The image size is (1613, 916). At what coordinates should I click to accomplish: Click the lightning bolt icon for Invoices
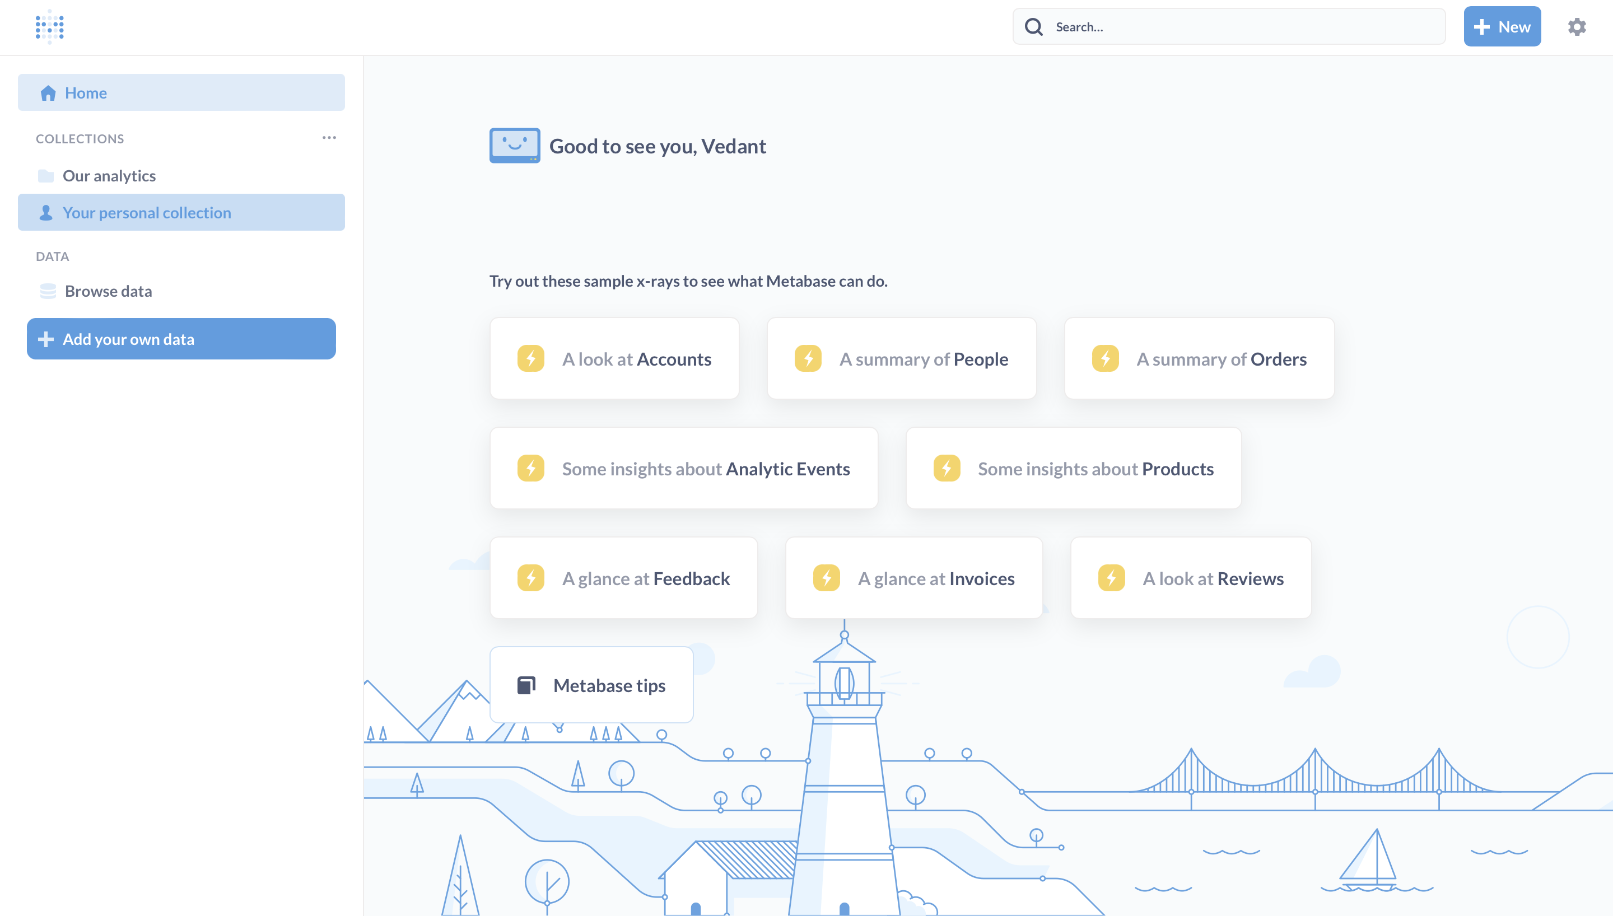827,577
